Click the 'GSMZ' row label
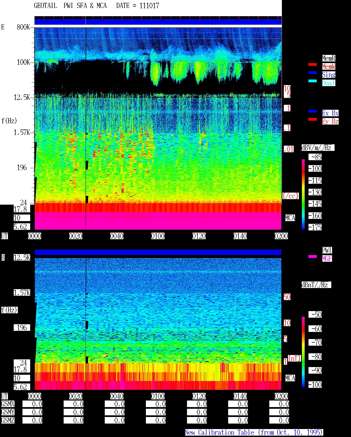 click(x=8, y=421)
